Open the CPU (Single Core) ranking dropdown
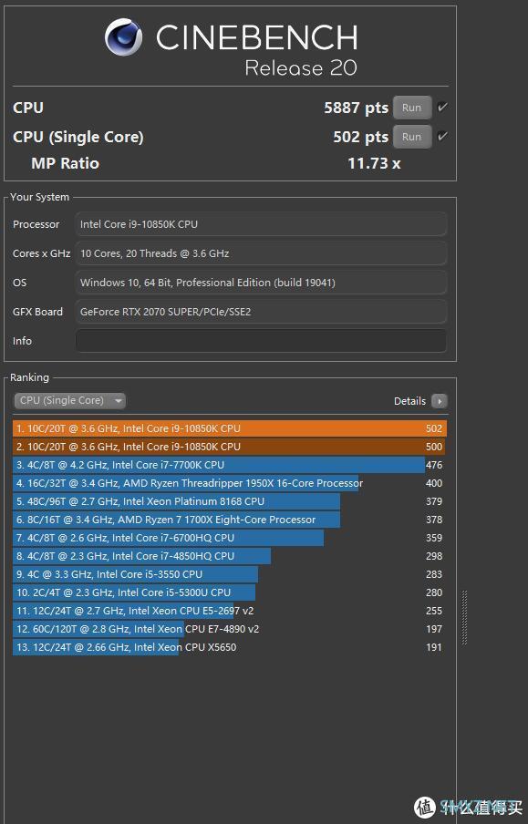 [70, 400]
